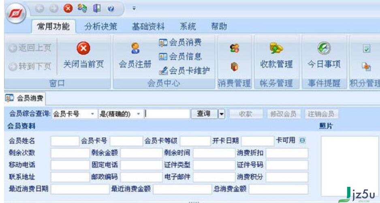380x203 pixels.
Task: Click the 最近消费金额 field
Action: point(182,189)
